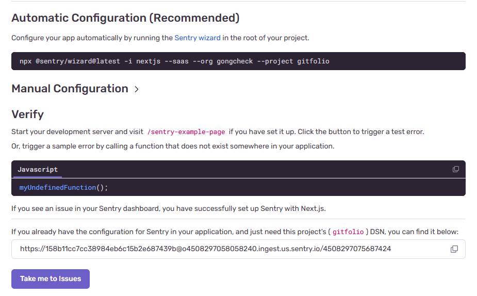Click the Verify section heading
Screen dimensions: 477x296
pos(28,114)
